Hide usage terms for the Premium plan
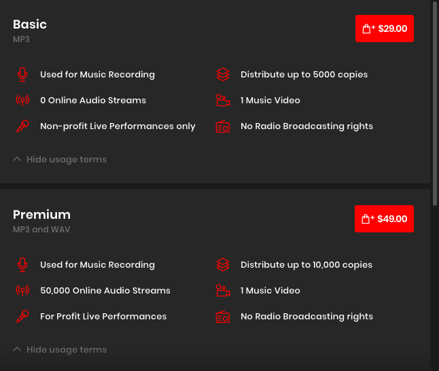The image size is (439, 371). pos(60,350)
